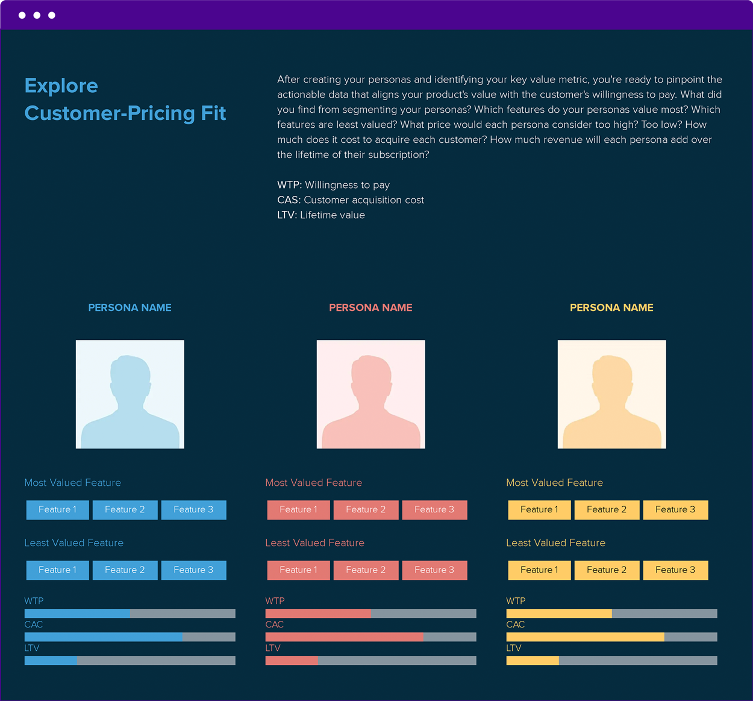Click Feature 2 in red persona's Least Valued row
This screenshot has height=701, width=753.
(366, 570)
